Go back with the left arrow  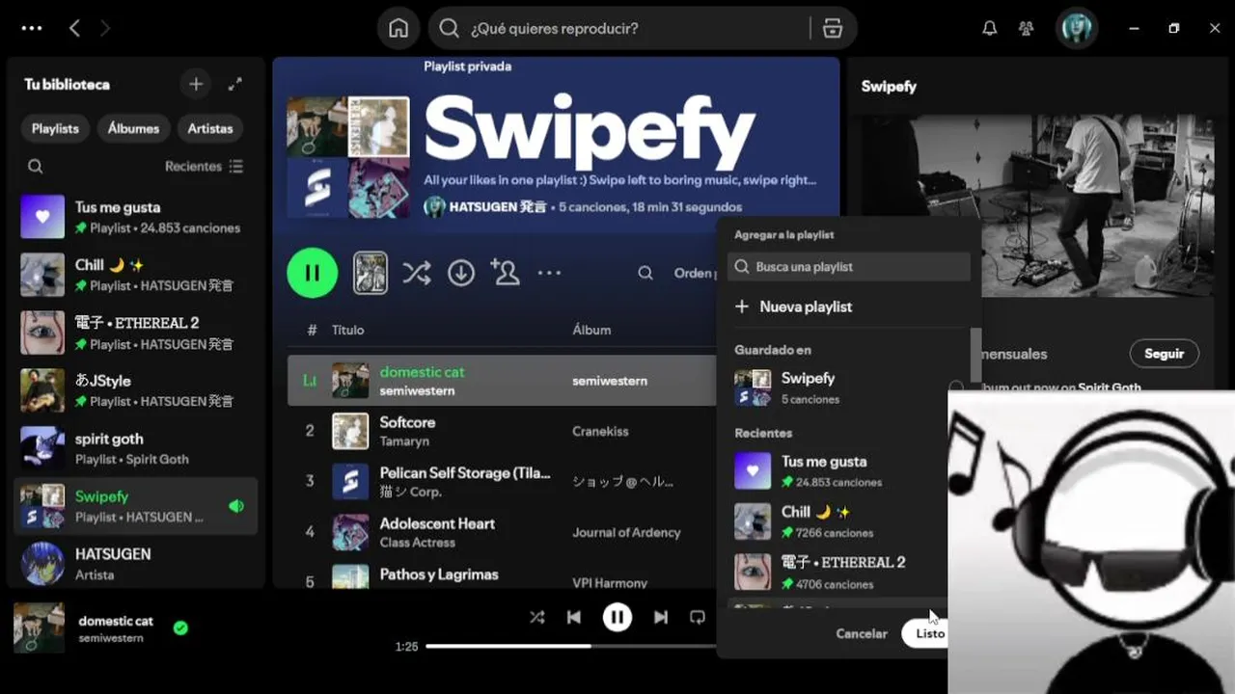(x=74, y=28)
